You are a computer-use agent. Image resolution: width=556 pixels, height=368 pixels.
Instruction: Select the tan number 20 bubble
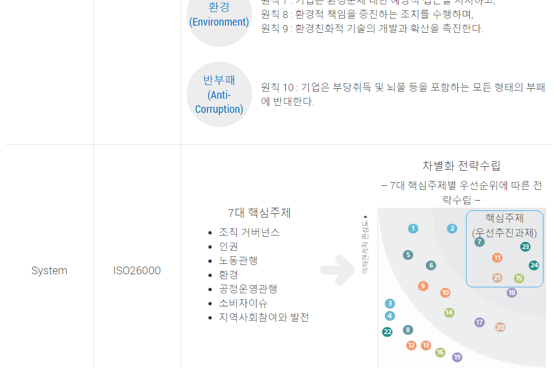click(x=500, y=327)
